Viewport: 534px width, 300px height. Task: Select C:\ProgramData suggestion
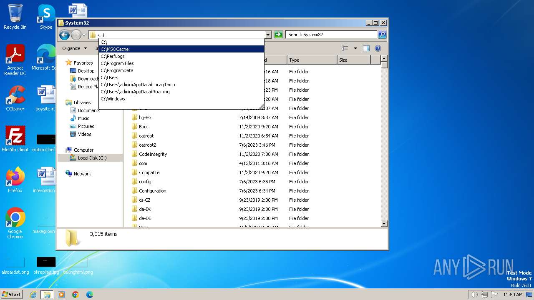pyautogui.click(x=181, y=70)
